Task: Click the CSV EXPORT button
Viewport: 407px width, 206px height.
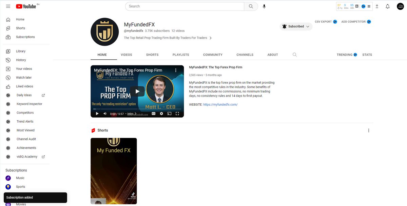Action: [x=326, y=22]
